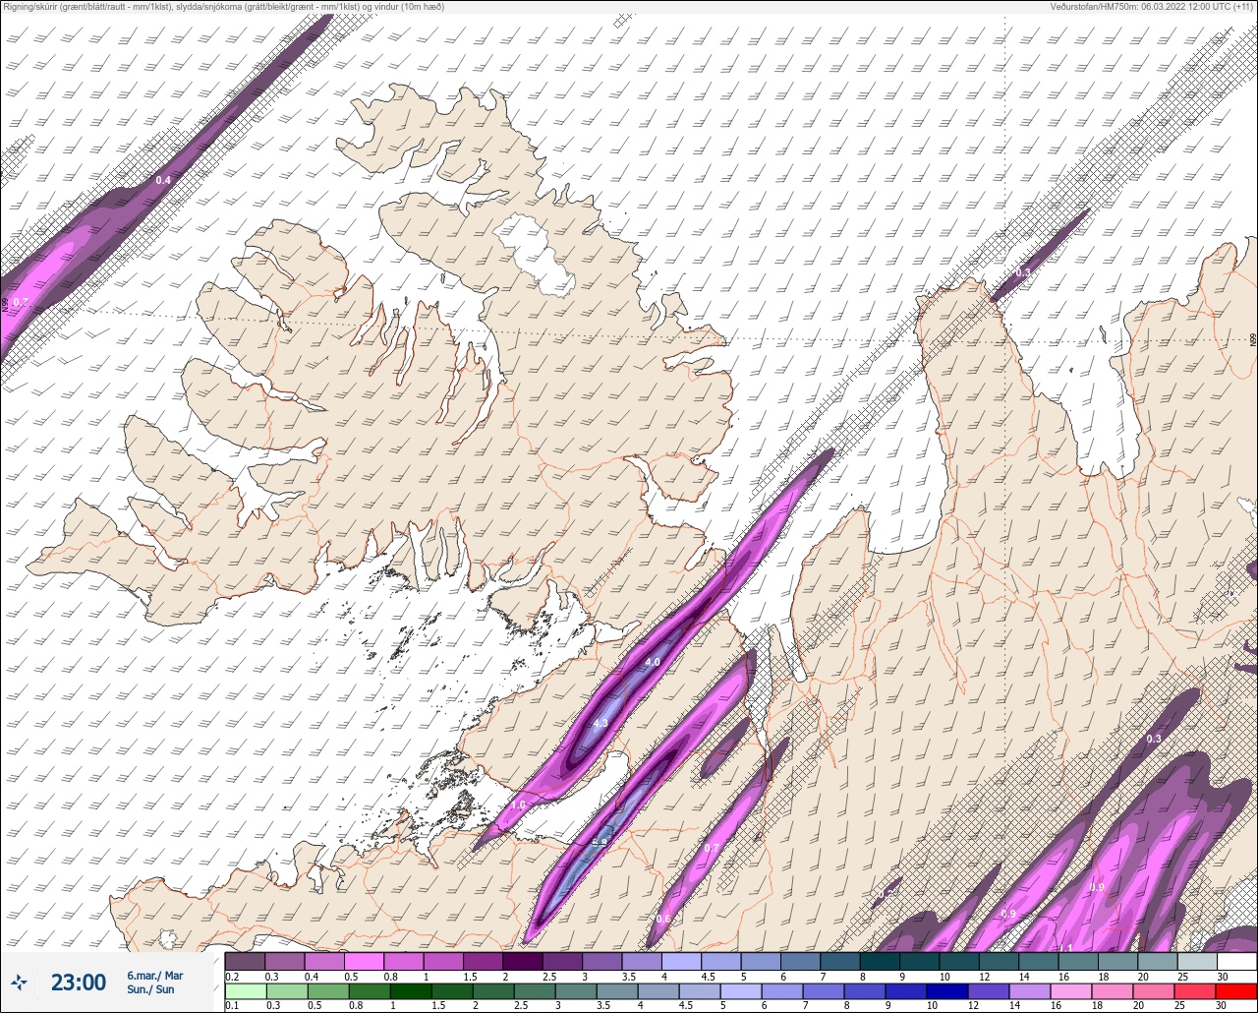Pick upper legend dark purple swatch between 2 and 2.5

click(523, 961)
